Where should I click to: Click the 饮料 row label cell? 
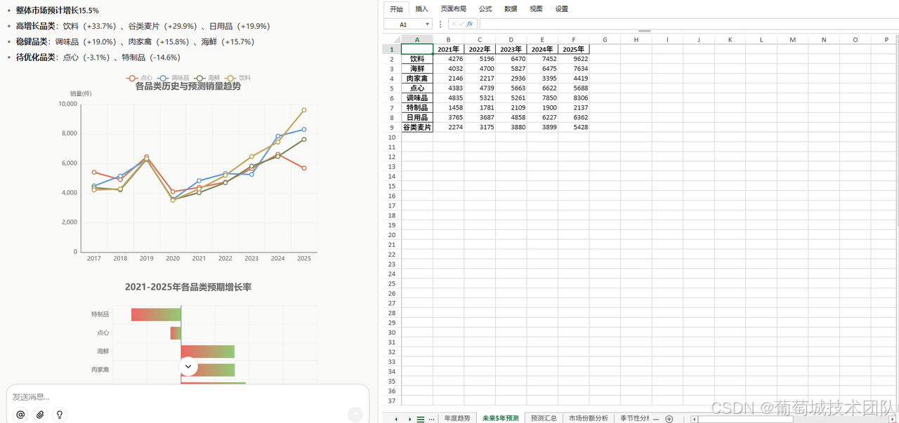click(x=416, y=59)
